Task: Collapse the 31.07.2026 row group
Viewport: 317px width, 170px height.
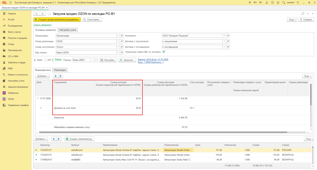Action: click(x=38, y=98)
